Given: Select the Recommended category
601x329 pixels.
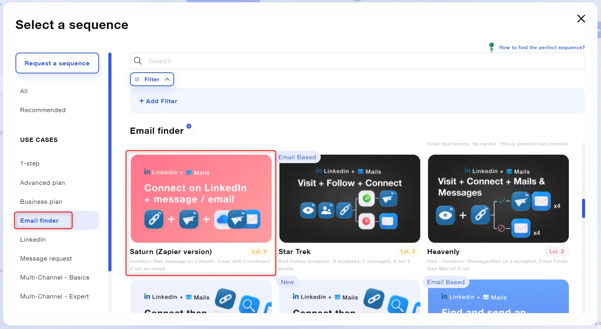Looking at the screenshot, I should point(43,110).
